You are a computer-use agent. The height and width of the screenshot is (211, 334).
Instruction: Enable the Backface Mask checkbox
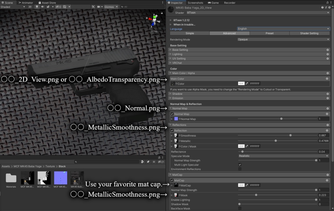click(240, 208)
